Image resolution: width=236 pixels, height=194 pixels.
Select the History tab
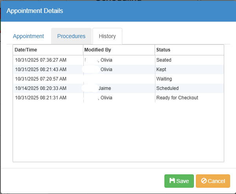coord(107,36)
